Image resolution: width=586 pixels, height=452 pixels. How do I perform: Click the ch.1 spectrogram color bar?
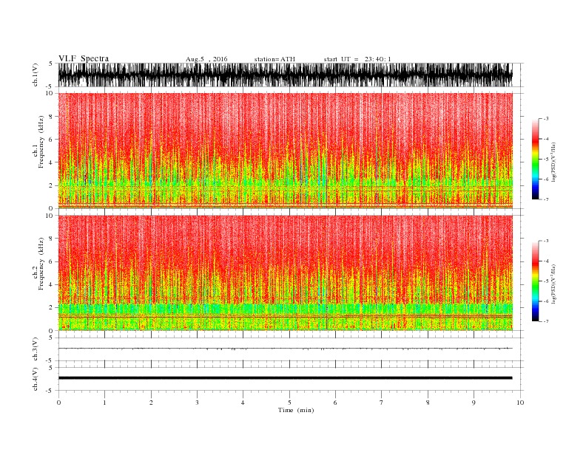[x=535, y=159]
